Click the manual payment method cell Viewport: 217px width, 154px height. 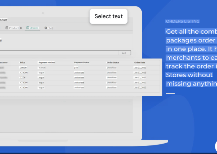pyautogui.click(x=42, y=67)
